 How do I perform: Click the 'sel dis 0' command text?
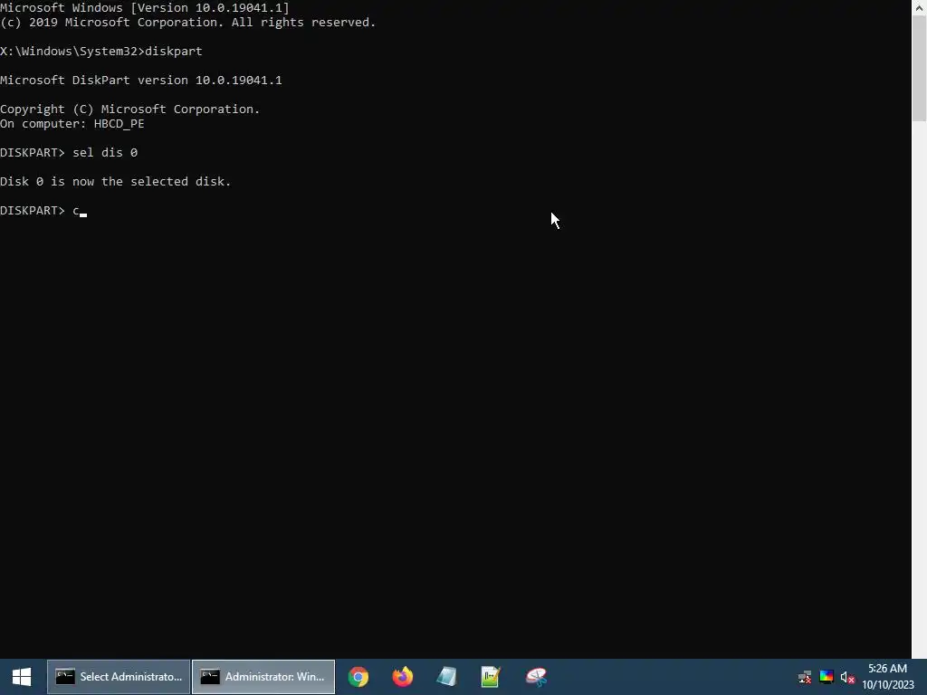coord(105,152)
